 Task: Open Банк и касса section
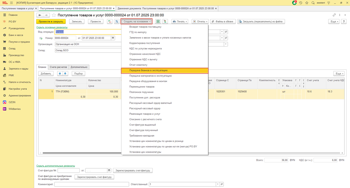point(16,35)
